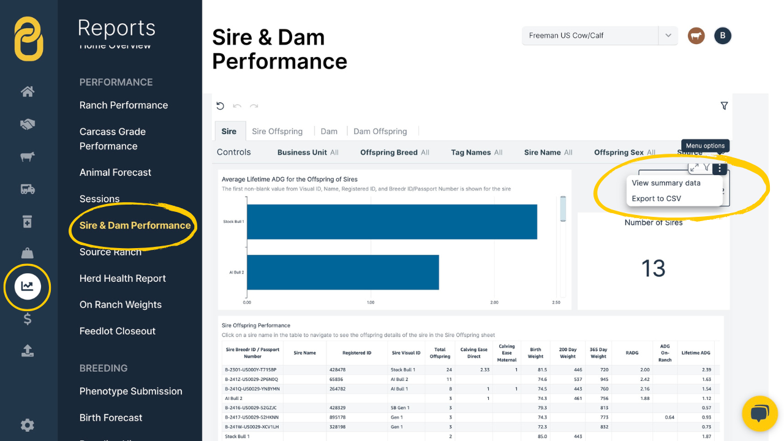Switch to the Sire Offspring tab

(x=277, y=131)
